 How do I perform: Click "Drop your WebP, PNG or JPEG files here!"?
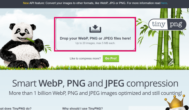tap(95, 38)
